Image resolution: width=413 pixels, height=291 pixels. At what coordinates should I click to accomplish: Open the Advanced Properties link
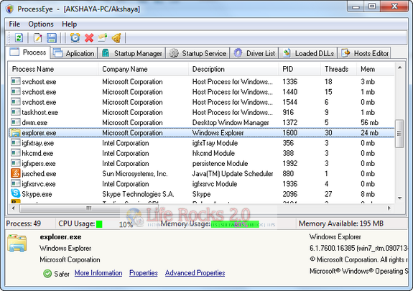click(x=195, y=273)
